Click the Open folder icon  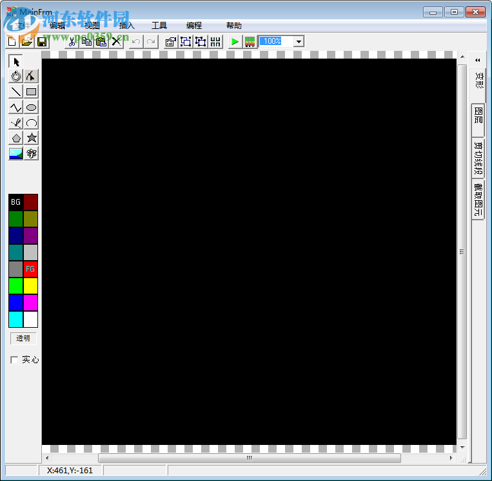coord(27,41)
